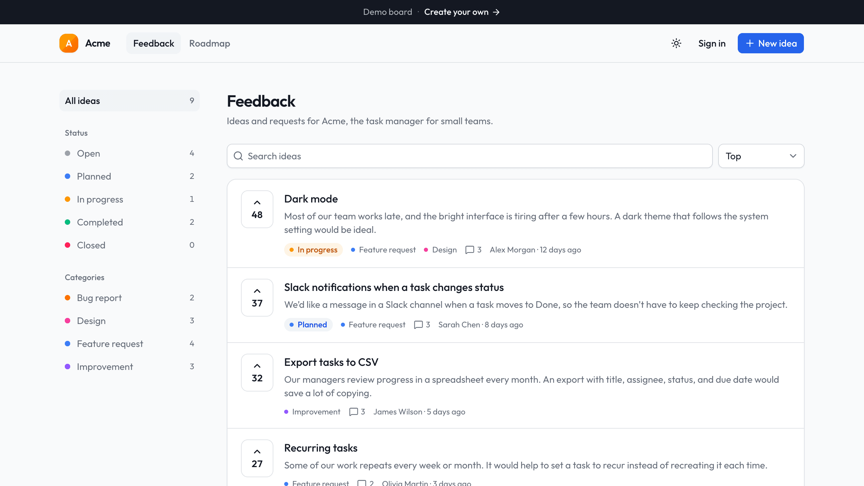Click the comment icon on Slack notifications
Screen dimensions: 864x486
pyautogui.click(x=418, y=325)
